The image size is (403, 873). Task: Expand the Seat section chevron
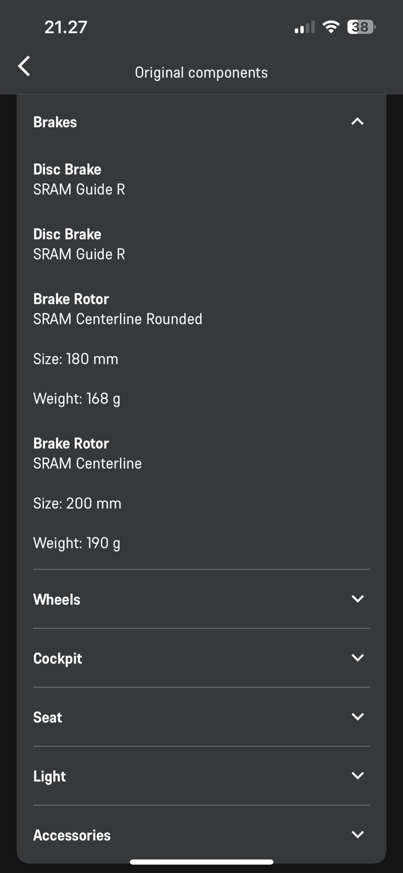pos(357,717)
